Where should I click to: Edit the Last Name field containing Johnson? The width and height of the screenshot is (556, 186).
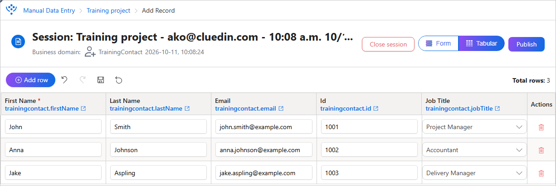[x=158, y=150]
